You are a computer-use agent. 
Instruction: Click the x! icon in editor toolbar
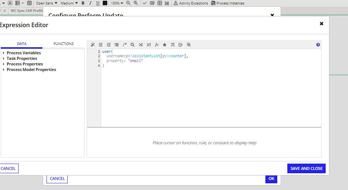[149, 45]
